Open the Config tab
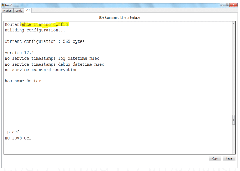 pyautogui.click(x=19, y=11)
